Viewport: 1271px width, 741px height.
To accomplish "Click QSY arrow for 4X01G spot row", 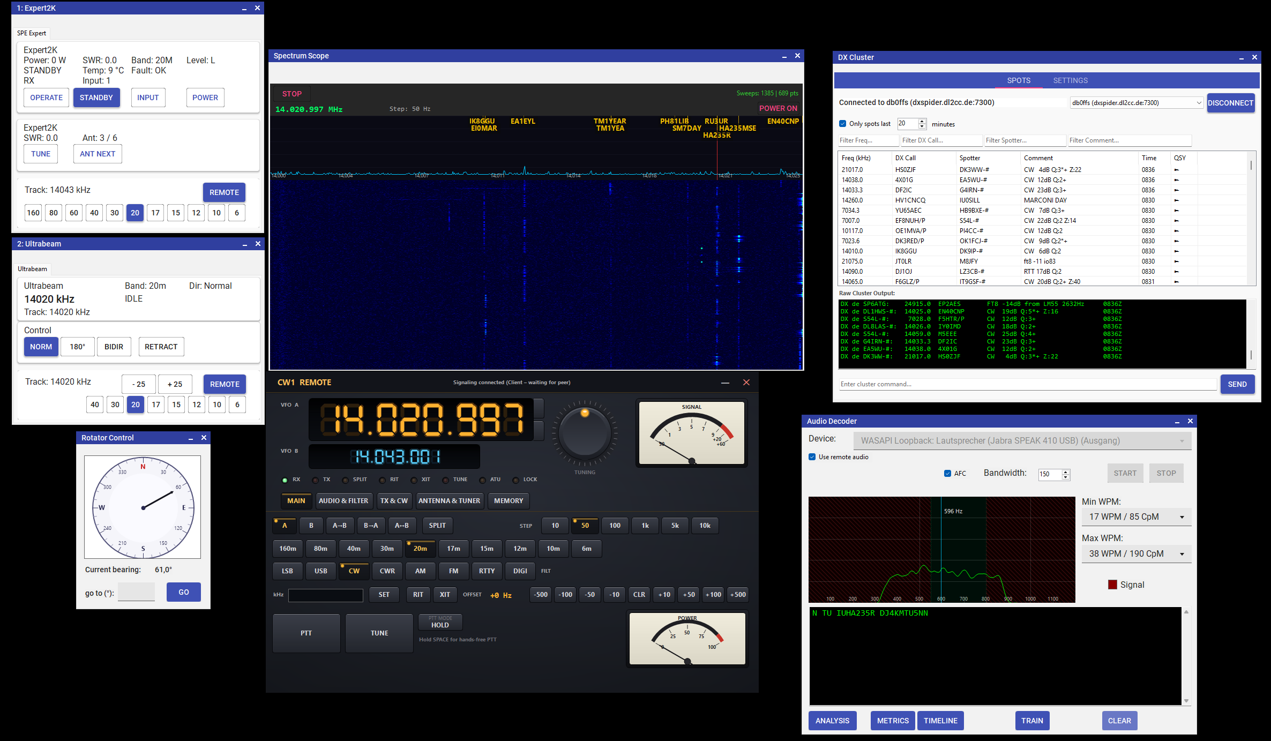I will point(1177,180).
